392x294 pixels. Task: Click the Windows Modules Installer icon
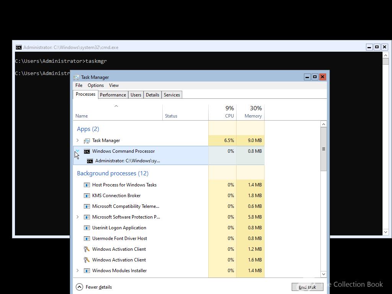click(x=87, y=271)
